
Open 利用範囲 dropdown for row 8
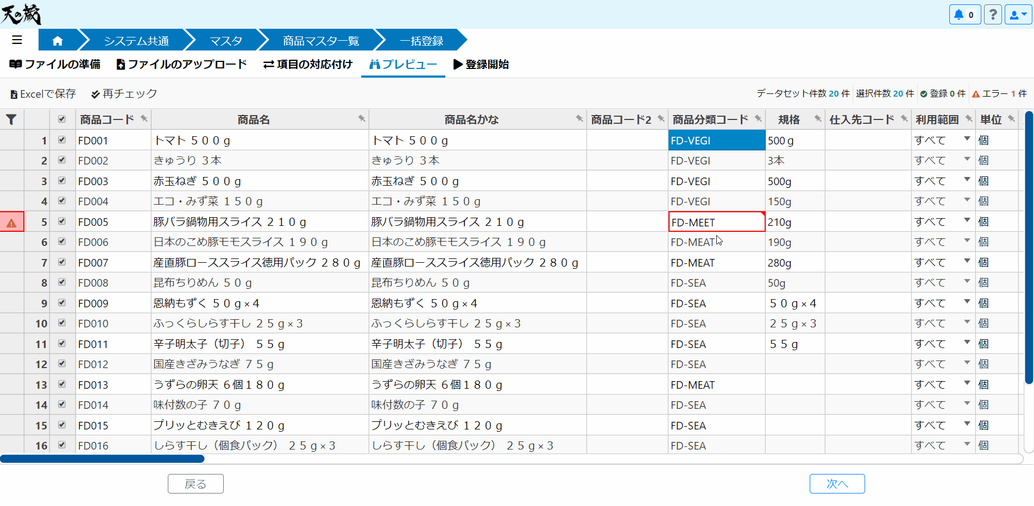(x=967, y=281)
